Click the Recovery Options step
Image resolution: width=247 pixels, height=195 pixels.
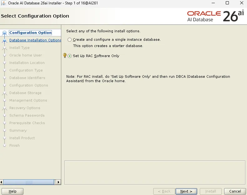[25, 108]
